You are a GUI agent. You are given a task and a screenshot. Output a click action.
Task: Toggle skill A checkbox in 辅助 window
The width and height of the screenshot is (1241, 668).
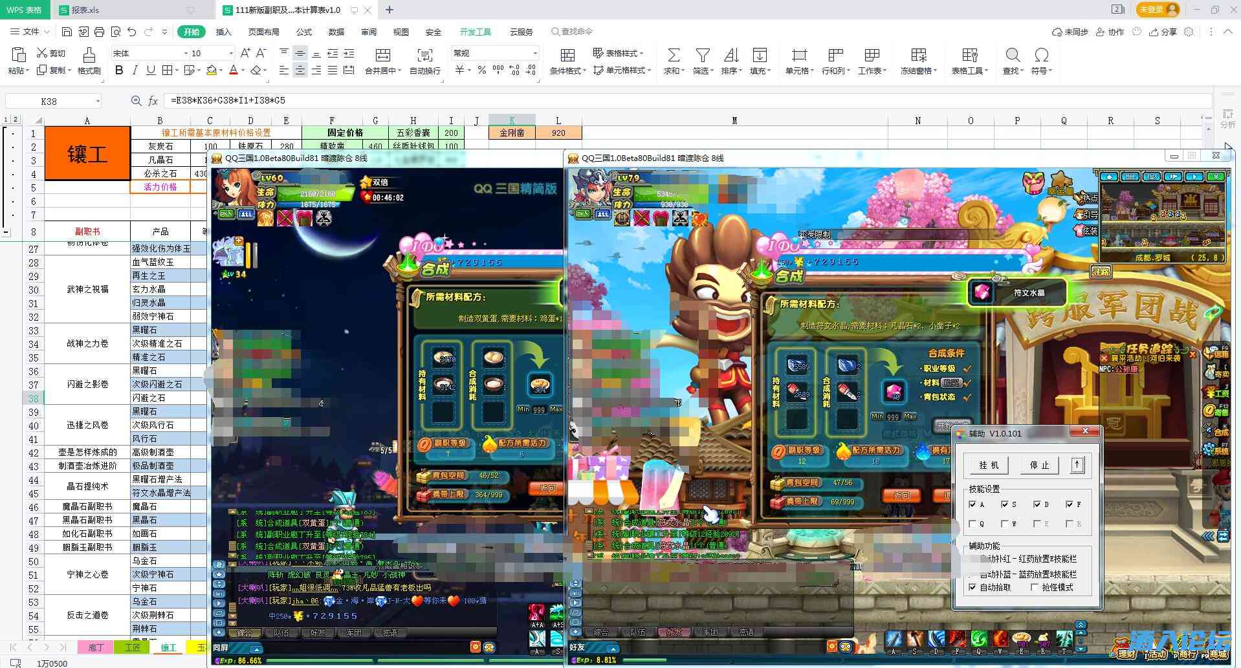click(x=972, y=504)
